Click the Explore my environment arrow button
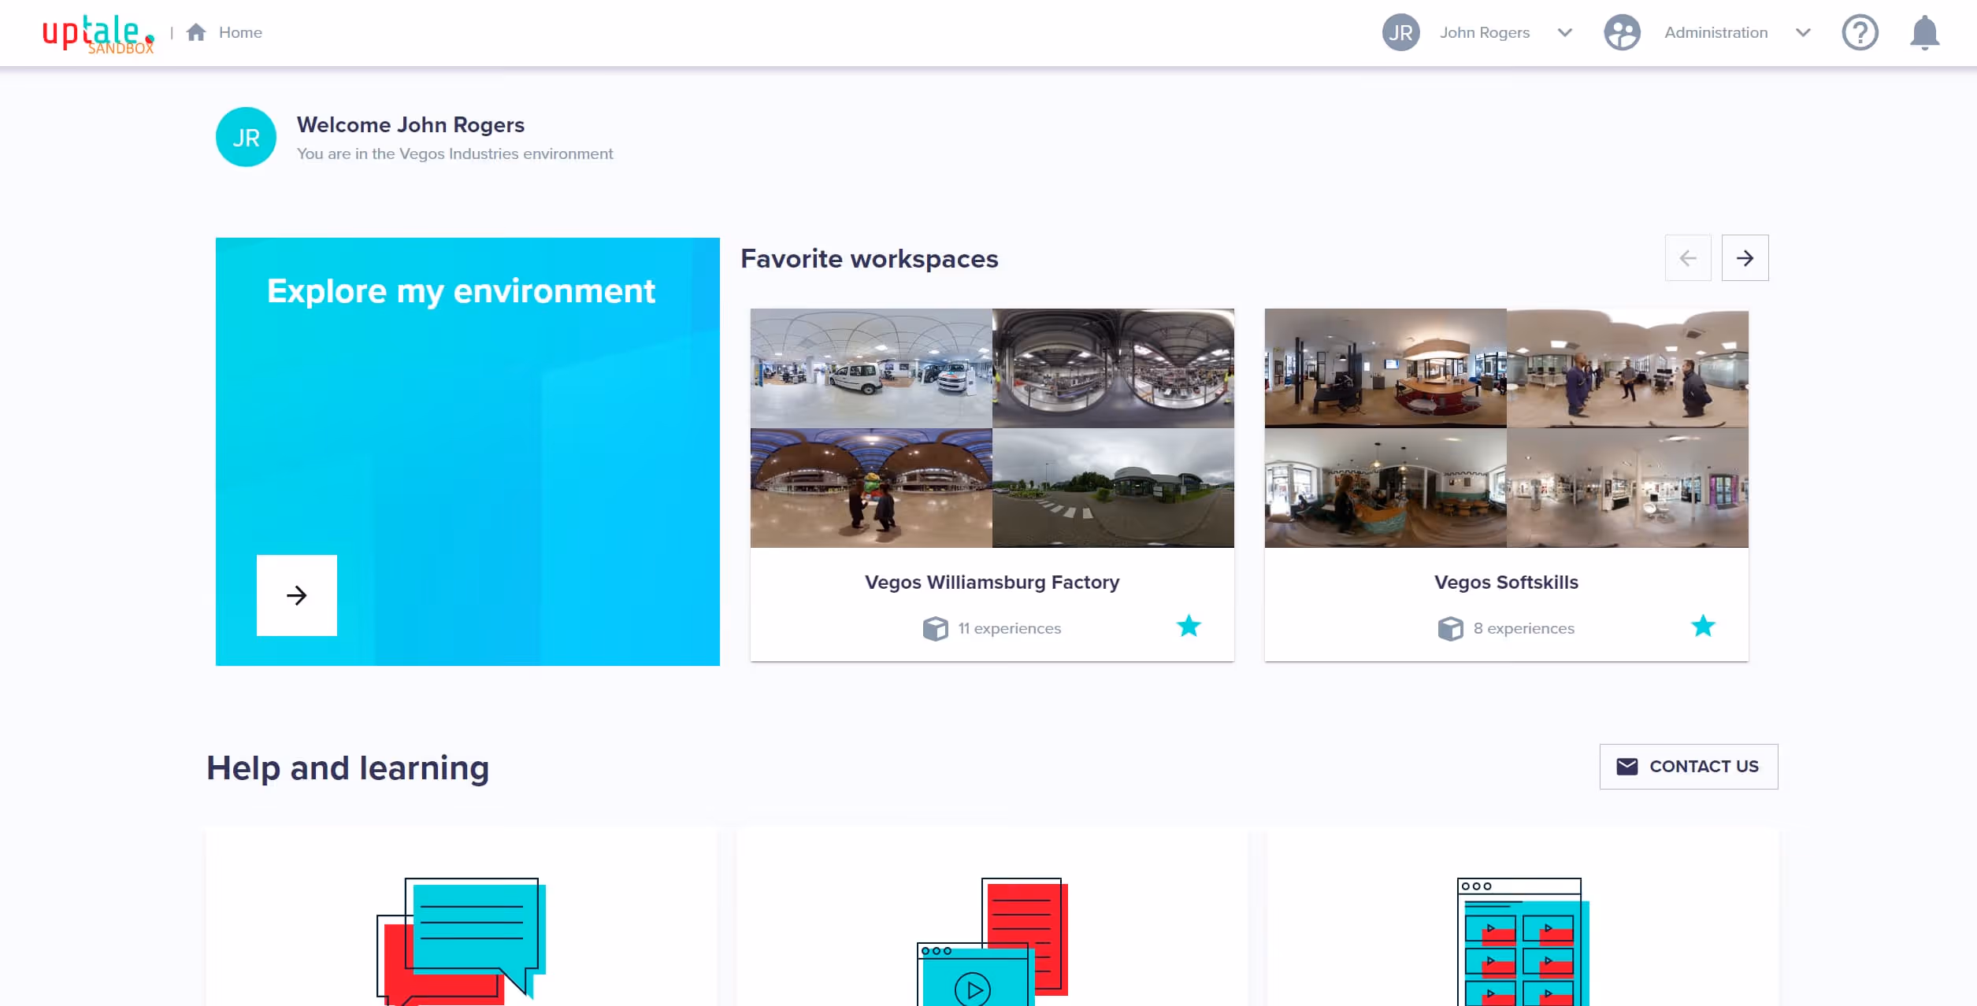Screen dimensions: 1977x1006 pos(297,595)
